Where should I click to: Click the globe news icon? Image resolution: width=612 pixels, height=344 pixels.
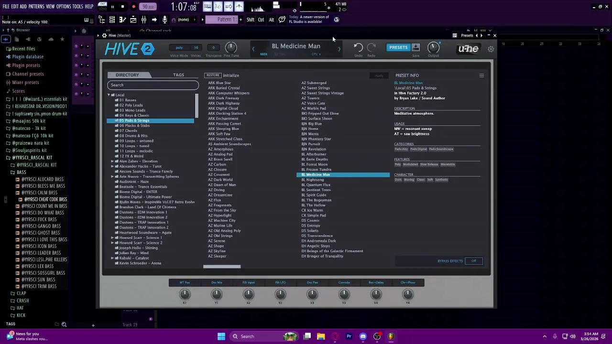tap(337, 20)
